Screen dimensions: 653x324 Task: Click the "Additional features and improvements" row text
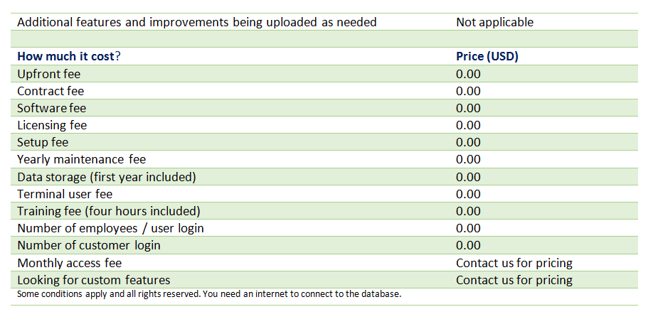[x=196, y=22]
